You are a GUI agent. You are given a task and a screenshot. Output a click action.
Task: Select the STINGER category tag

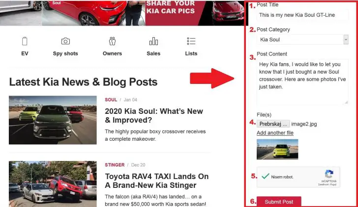pos(115,165)
